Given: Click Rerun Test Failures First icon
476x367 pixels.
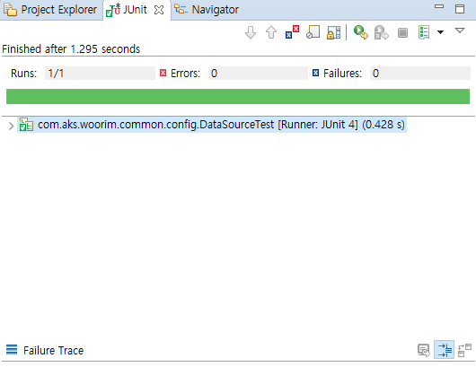Looking at the screenshot, I should click(x=382, y=32).
